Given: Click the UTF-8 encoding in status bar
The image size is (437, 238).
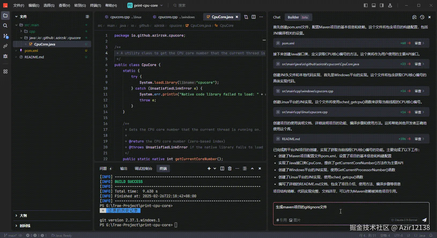Looking at the screenshot, I should [398, 236].
